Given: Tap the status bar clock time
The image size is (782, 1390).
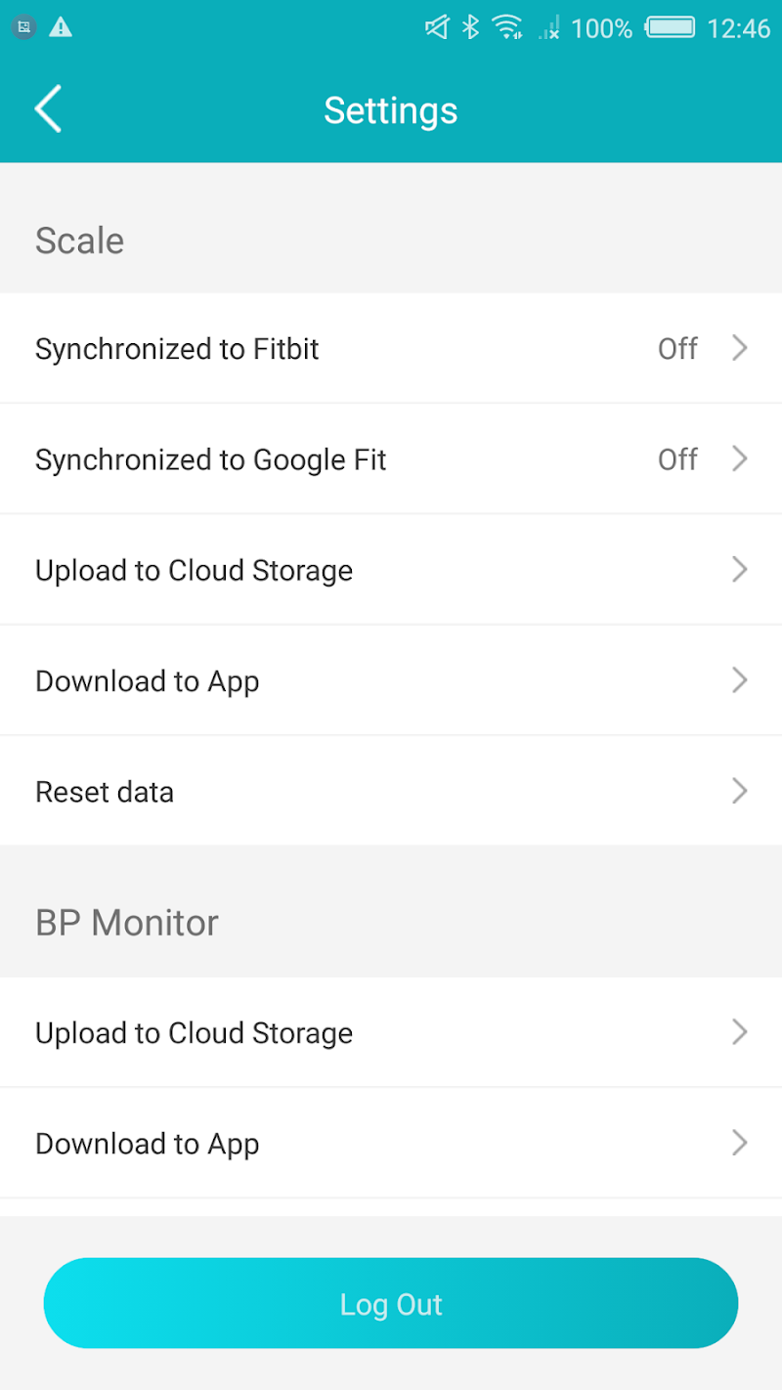Looking at the screenshot, I should point(738,28).
